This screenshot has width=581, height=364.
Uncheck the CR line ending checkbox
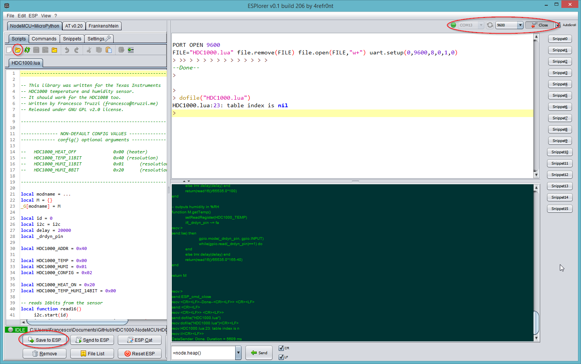(281, 348)
